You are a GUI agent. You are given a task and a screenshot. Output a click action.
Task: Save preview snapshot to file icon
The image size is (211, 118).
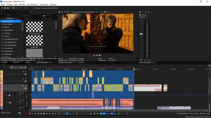coord(105,12)
